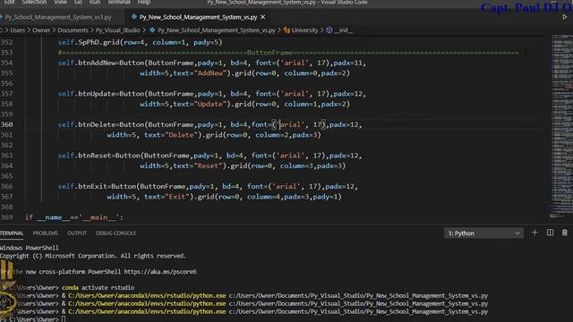This screenshot has width=573, height=322.
Task: Click line number 354 in gutter
Action: (6, 63)
